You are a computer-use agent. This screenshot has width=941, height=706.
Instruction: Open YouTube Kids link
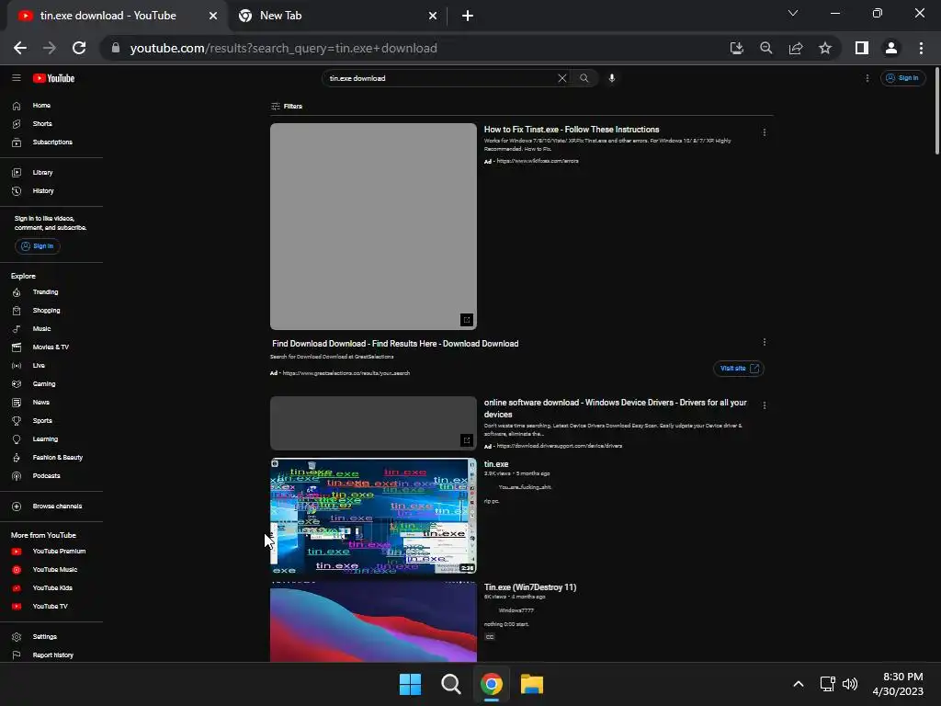tap(51, 588)
